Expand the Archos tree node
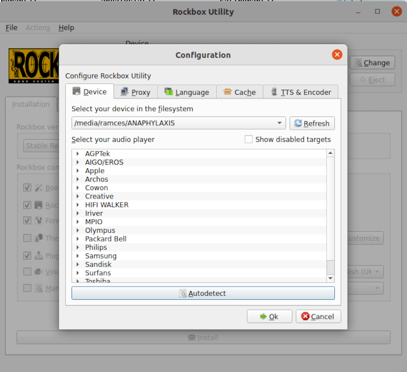This screenshot has height=372, width=407. point(77,179)
